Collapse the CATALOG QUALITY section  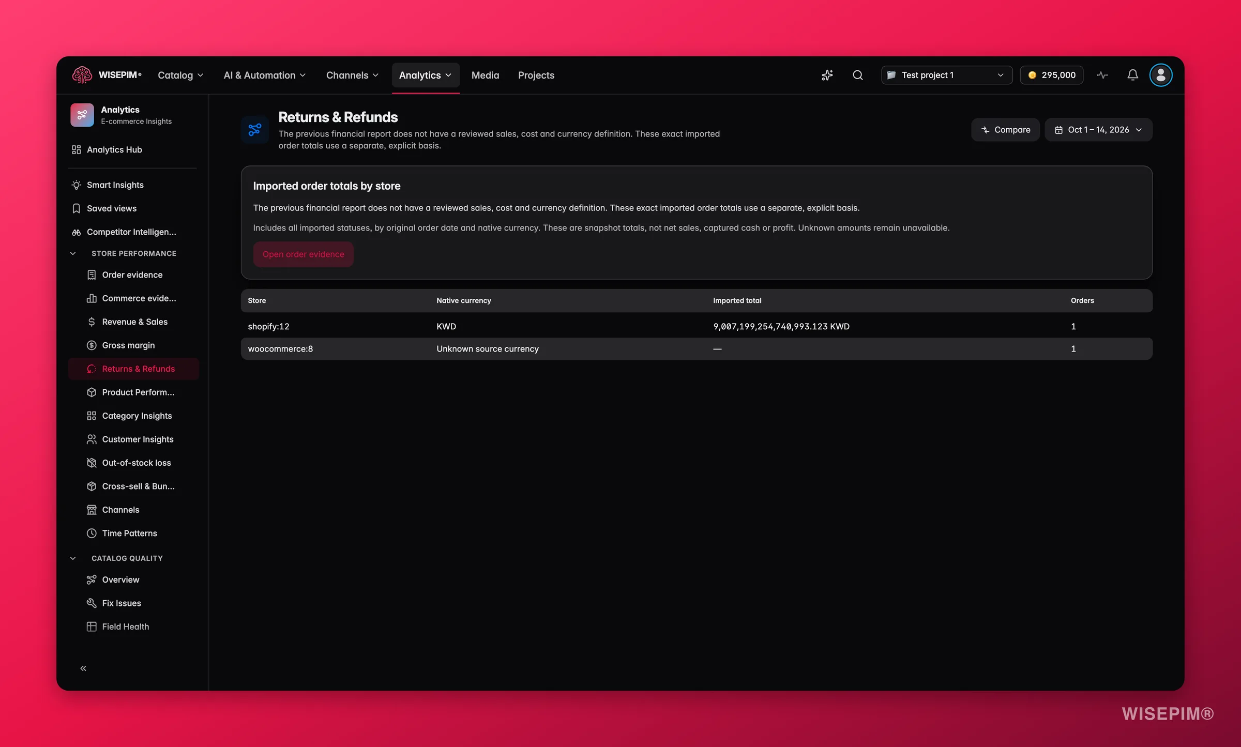pos(73,558)
